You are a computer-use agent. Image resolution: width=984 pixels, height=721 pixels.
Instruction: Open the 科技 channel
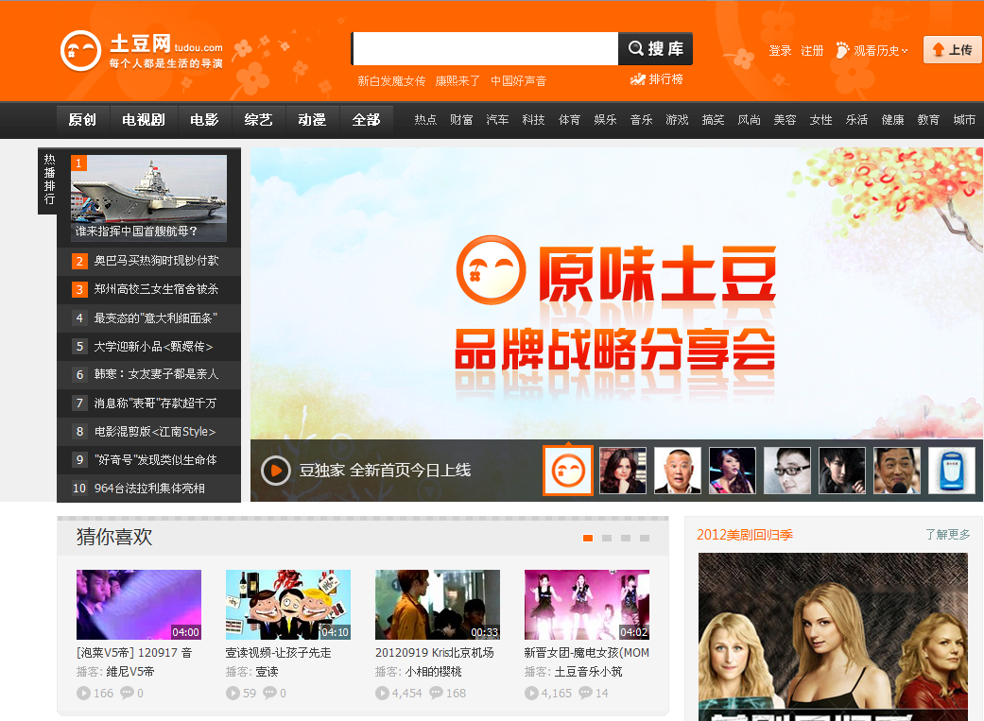[533, 120]
